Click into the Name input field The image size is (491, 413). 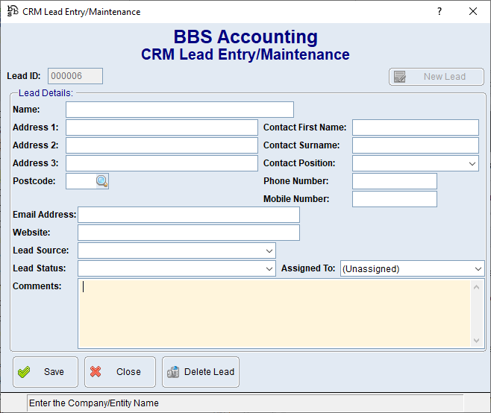tap(180, 110)
